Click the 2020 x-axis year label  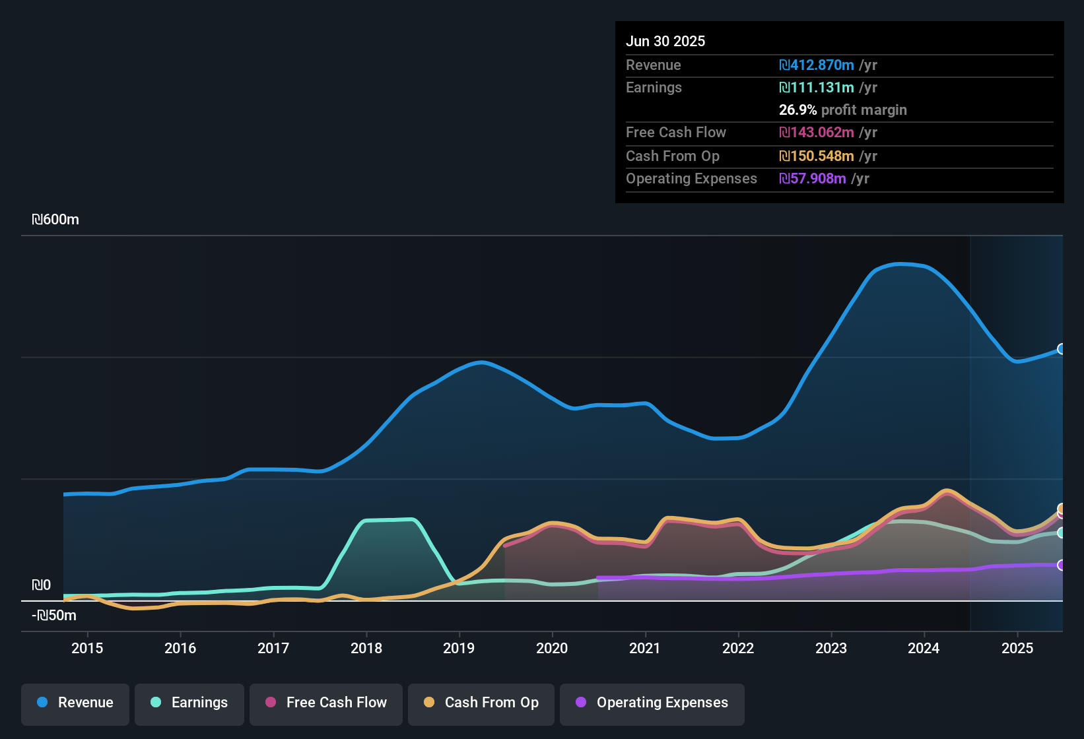click(x=552, y=648)
